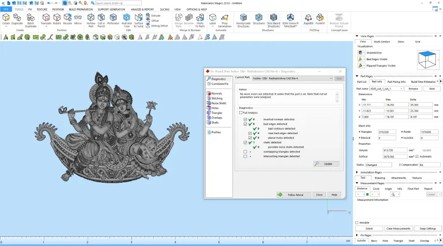Switch to the Part Fixing Info tab
443x246 pixels.
tap(396, 82)
